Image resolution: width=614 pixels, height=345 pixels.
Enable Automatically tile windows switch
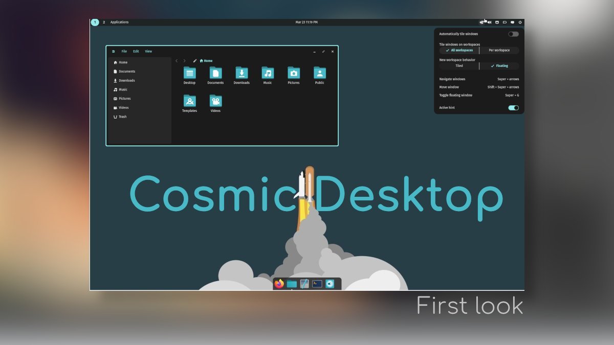[x=513, y=34]
